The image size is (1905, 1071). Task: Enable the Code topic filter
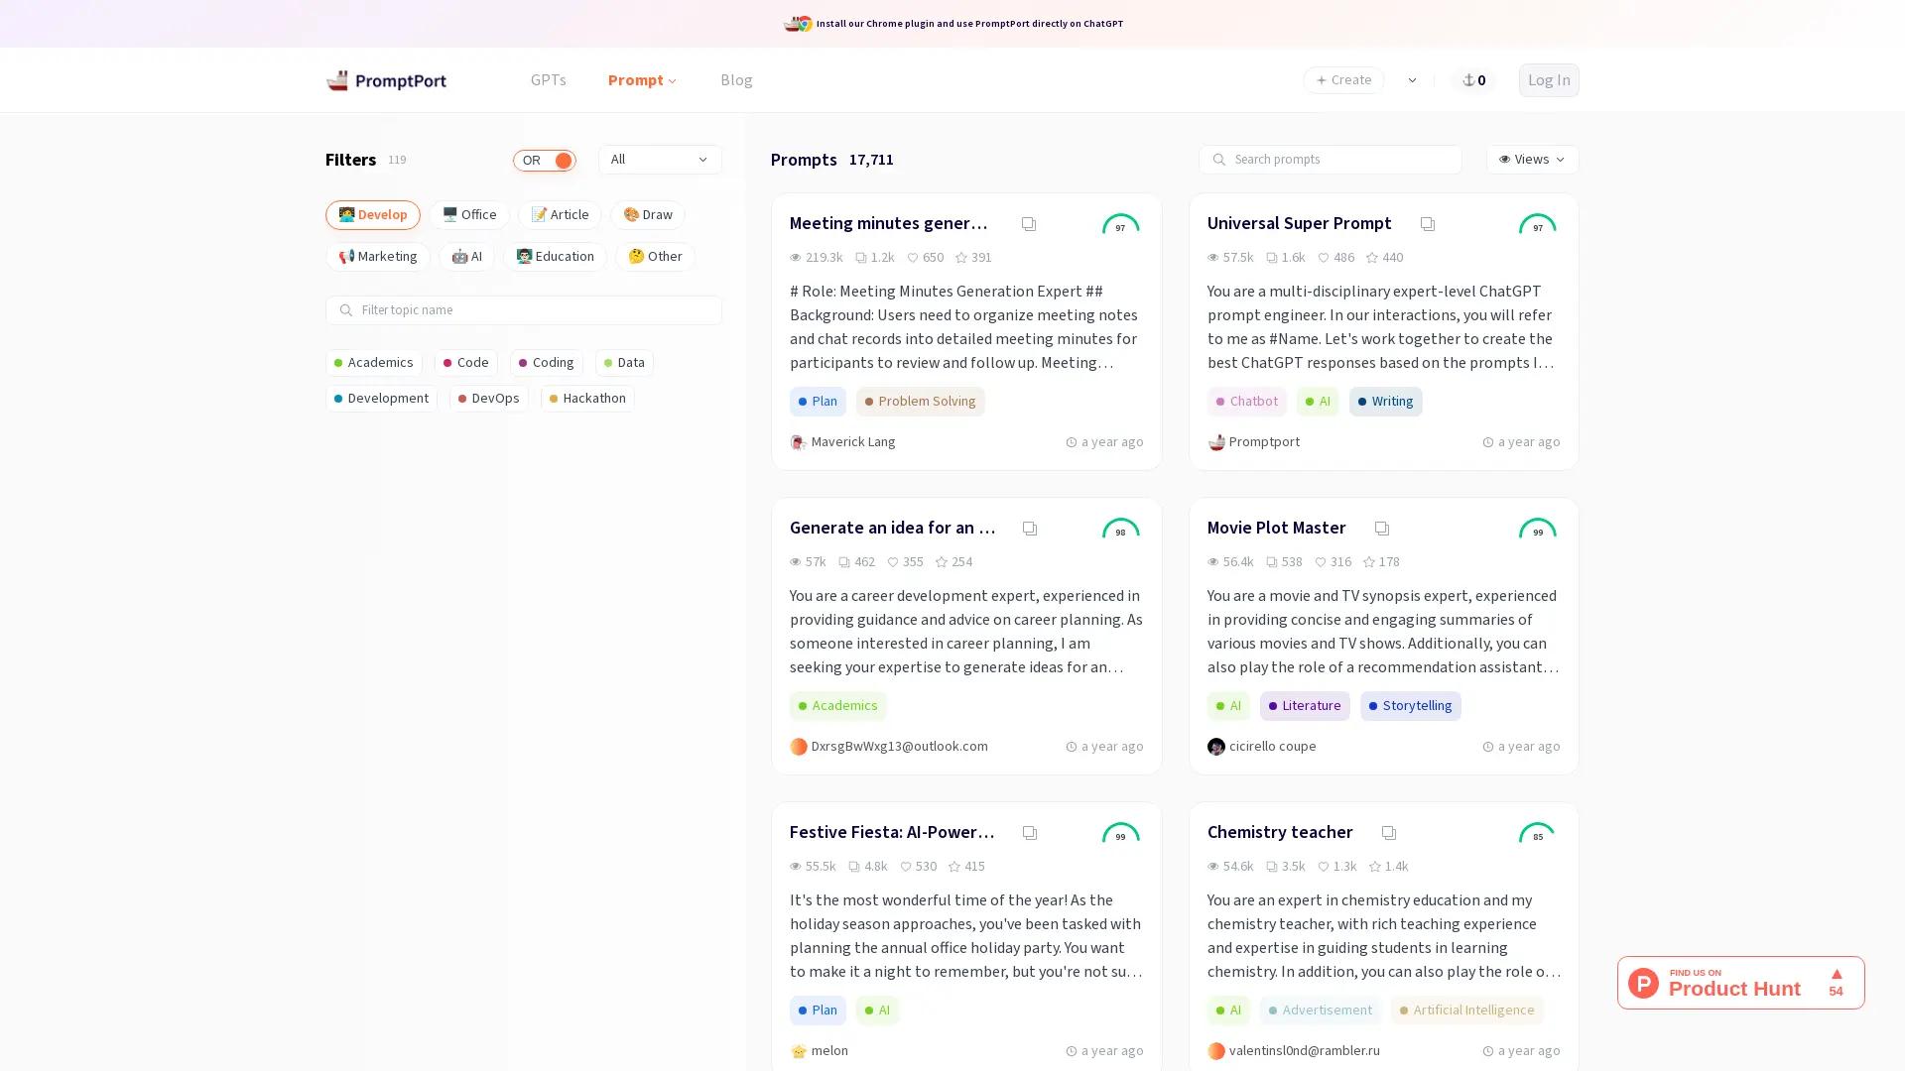click(465, 363)
